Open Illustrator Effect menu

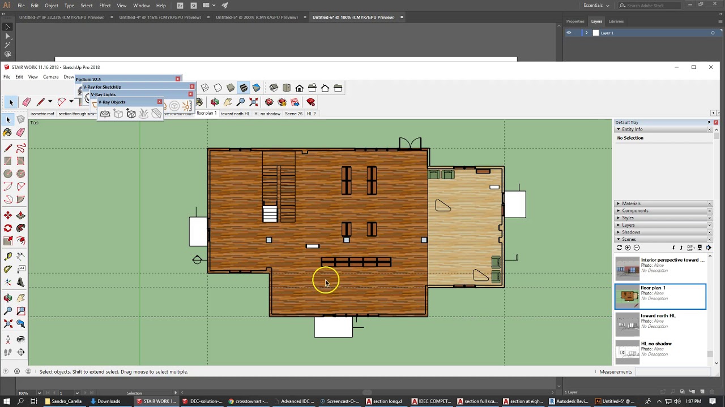(105, 6)
